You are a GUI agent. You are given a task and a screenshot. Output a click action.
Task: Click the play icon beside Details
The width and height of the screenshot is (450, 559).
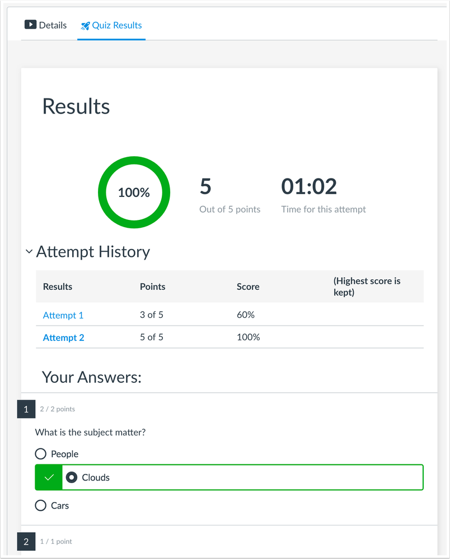(30, 25)
